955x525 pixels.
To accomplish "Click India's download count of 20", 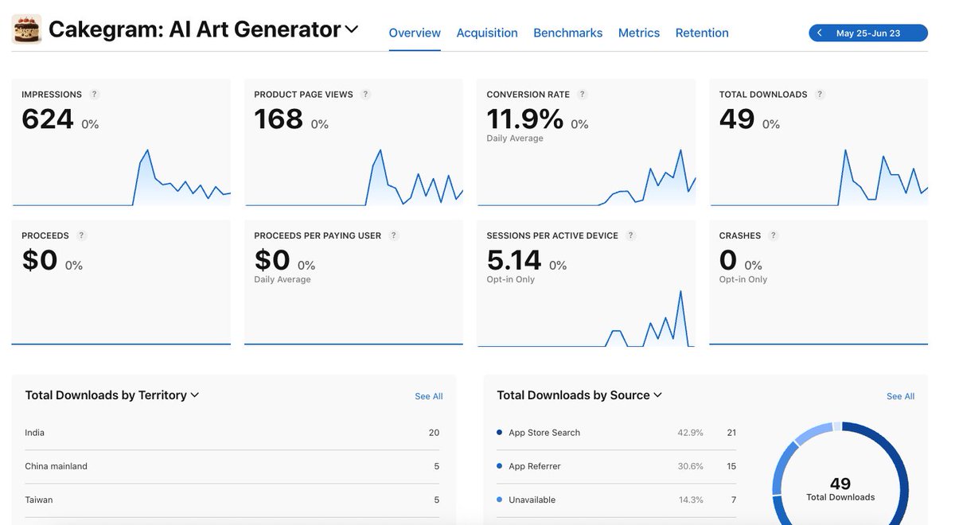I will click(434, 433).
